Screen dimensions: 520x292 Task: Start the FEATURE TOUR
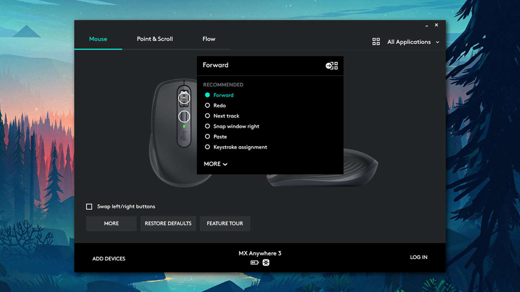[225, 224]
